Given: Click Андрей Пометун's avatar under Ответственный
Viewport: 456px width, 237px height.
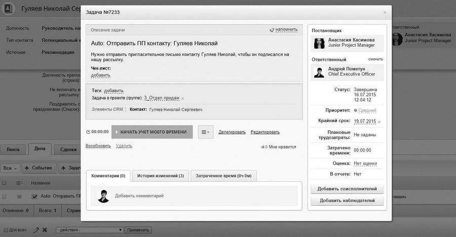Looking at the screenshot, I should coord(319,72).
